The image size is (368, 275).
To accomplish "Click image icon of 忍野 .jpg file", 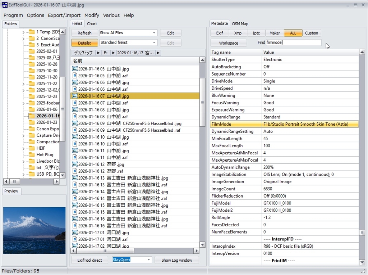I will [x=75, y=164].
